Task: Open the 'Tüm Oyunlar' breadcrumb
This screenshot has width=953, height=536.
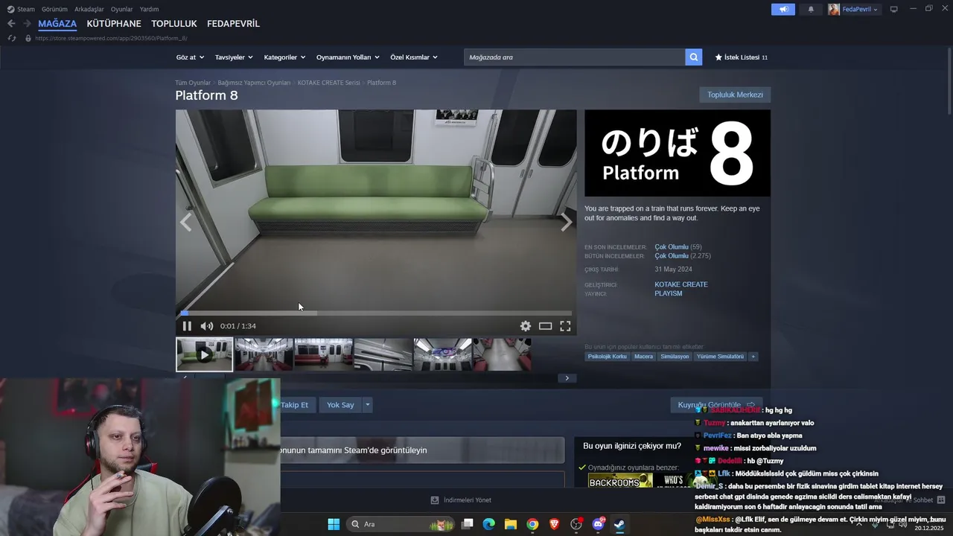Action: [193, 83]
